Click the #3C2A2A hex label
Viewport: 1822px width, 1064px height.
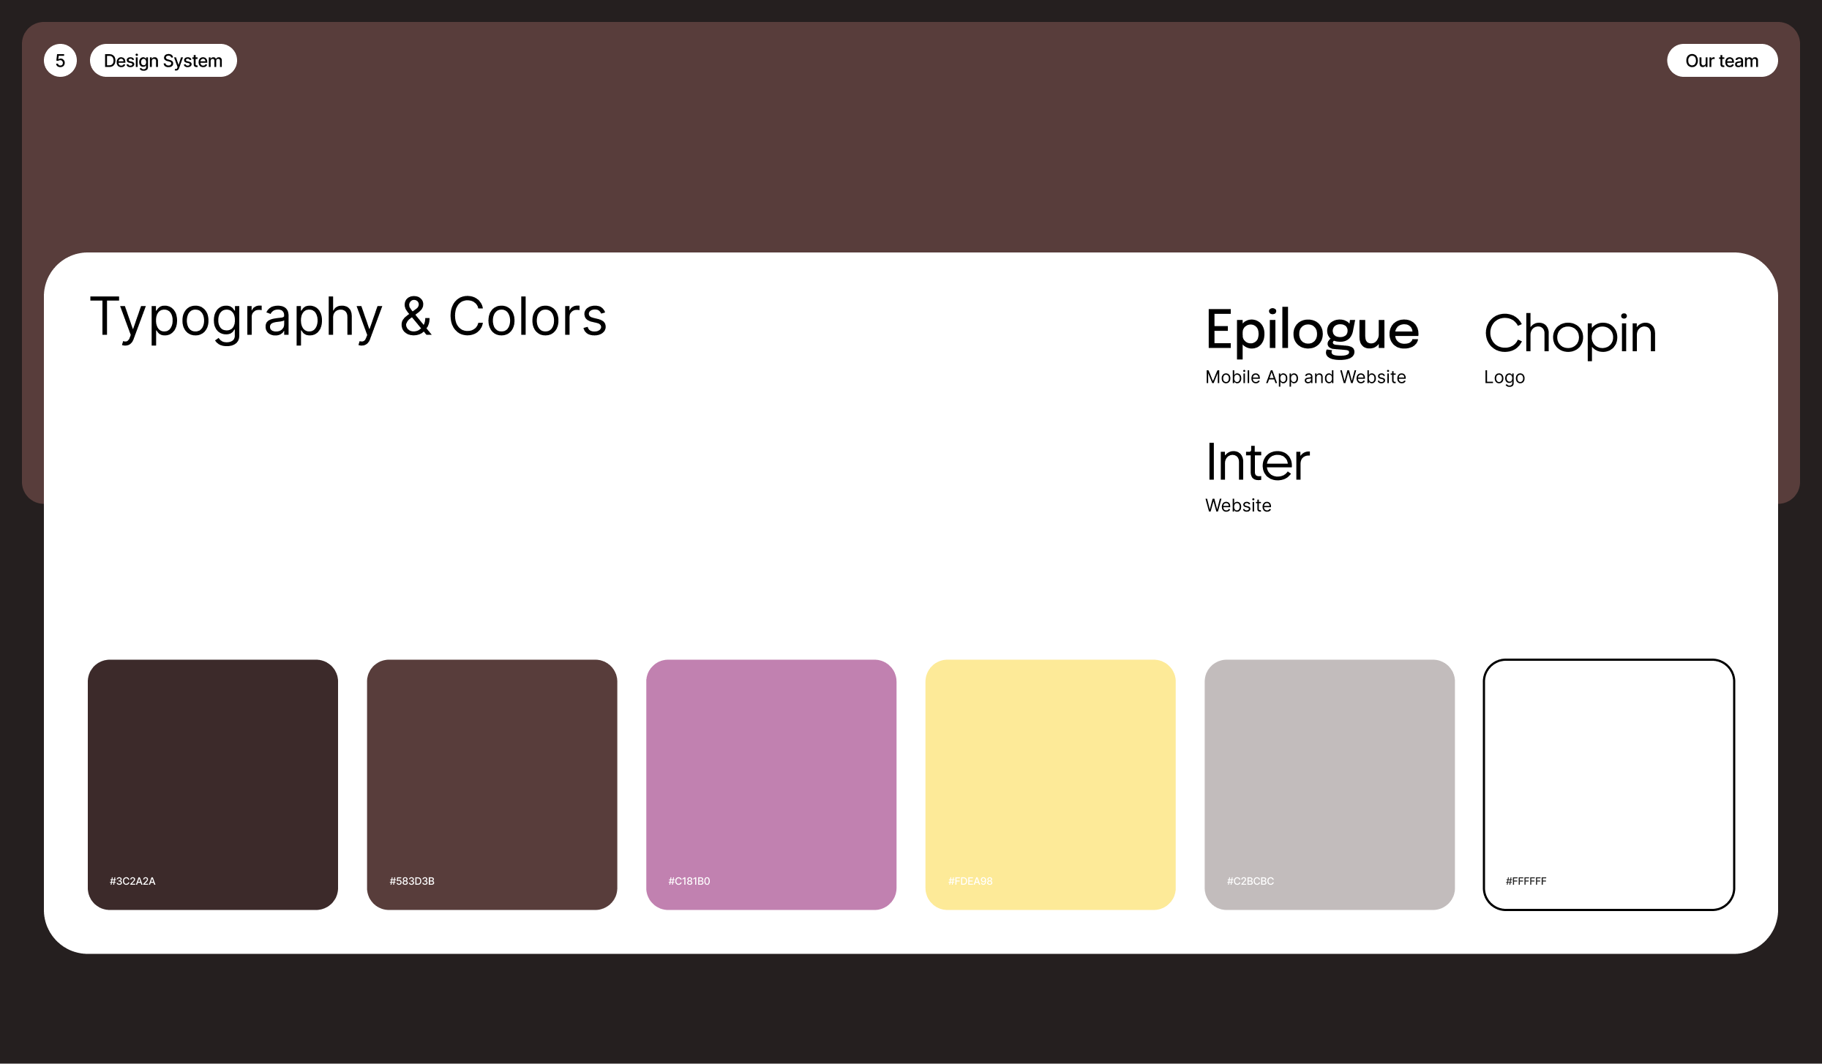click(132, 881)
